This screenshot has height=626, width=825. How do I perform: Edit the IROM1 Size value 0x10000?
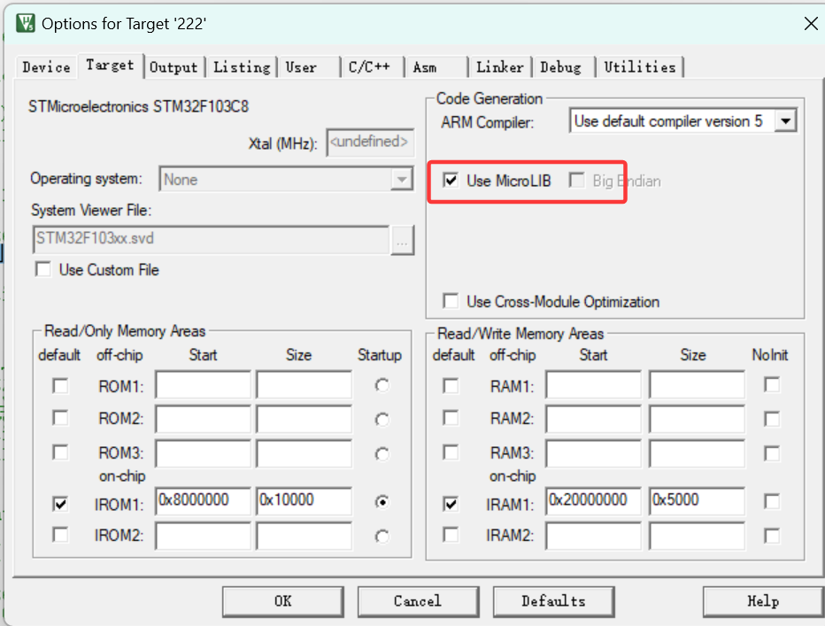[x=305, y=500]
